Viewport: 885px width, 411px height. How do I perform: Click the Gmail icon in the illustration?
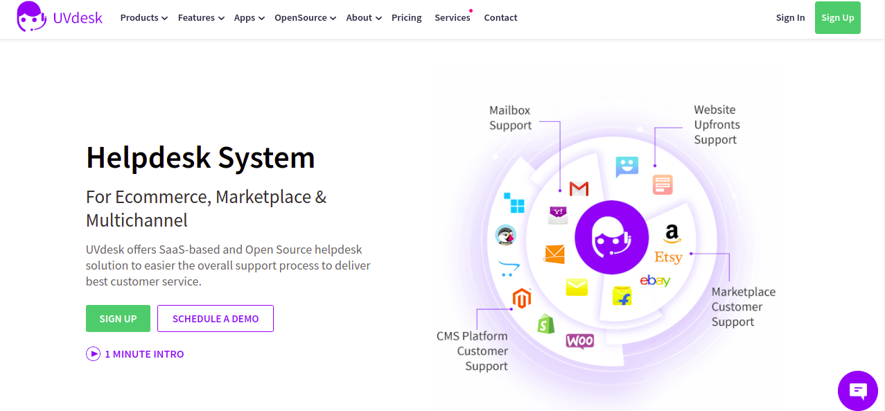[578, 189]
